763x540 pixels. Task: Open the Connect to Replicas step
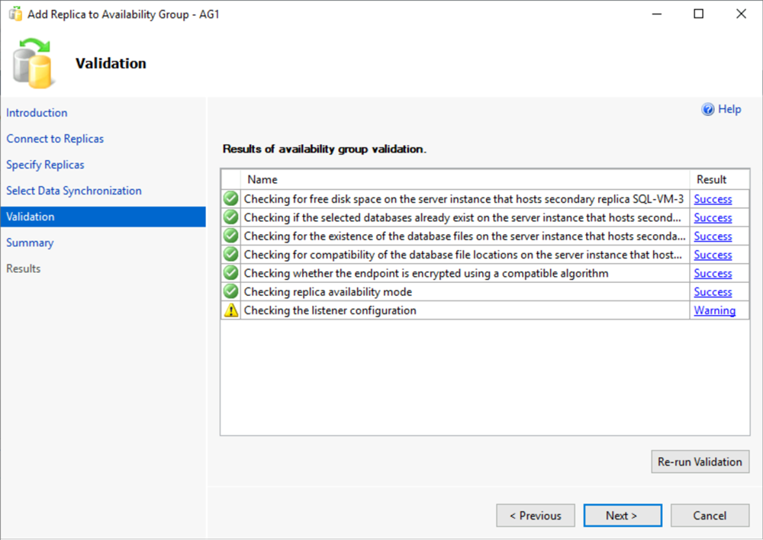55,138
